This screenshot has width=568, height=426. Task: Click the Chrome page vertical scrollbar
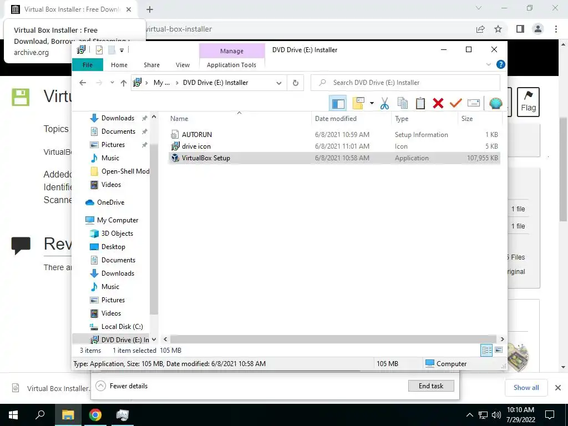(x=563, y=169)
